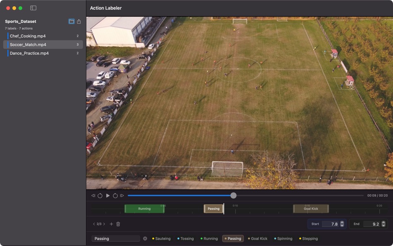The image size is (393, 246).
Task: Skip forward with the clockwise arrow button
Action: (x=115, y=195)
